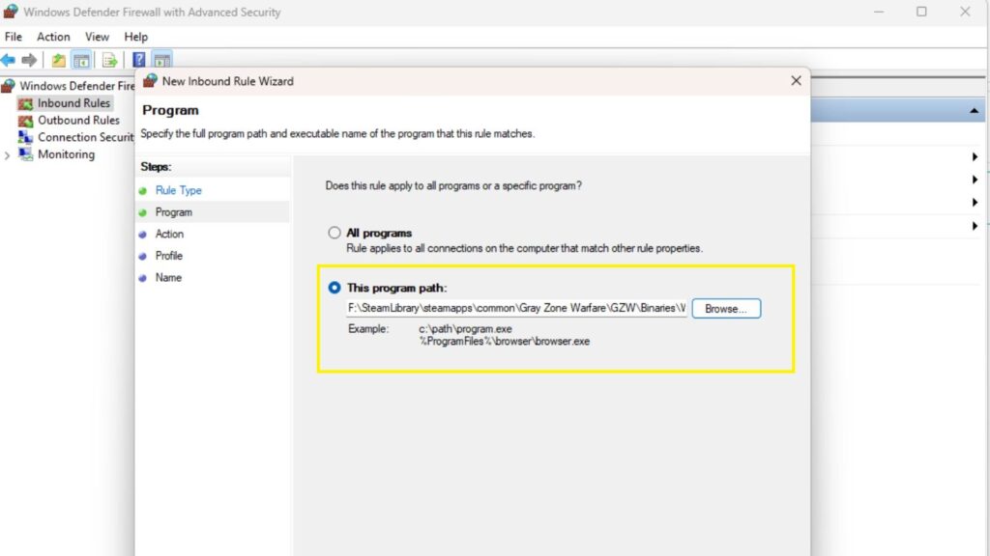Click the Back arrow toolbar icon
Screen dimensions: 990x556
click(8, 60)
